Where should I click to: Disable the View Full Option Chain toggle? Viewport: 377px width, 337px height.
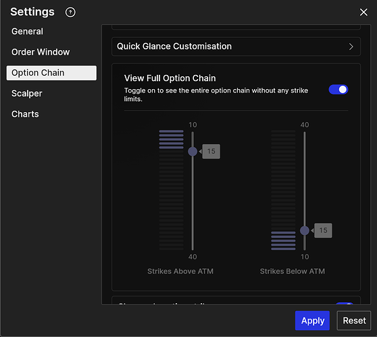pyautogui.click(x=338, y=90)
